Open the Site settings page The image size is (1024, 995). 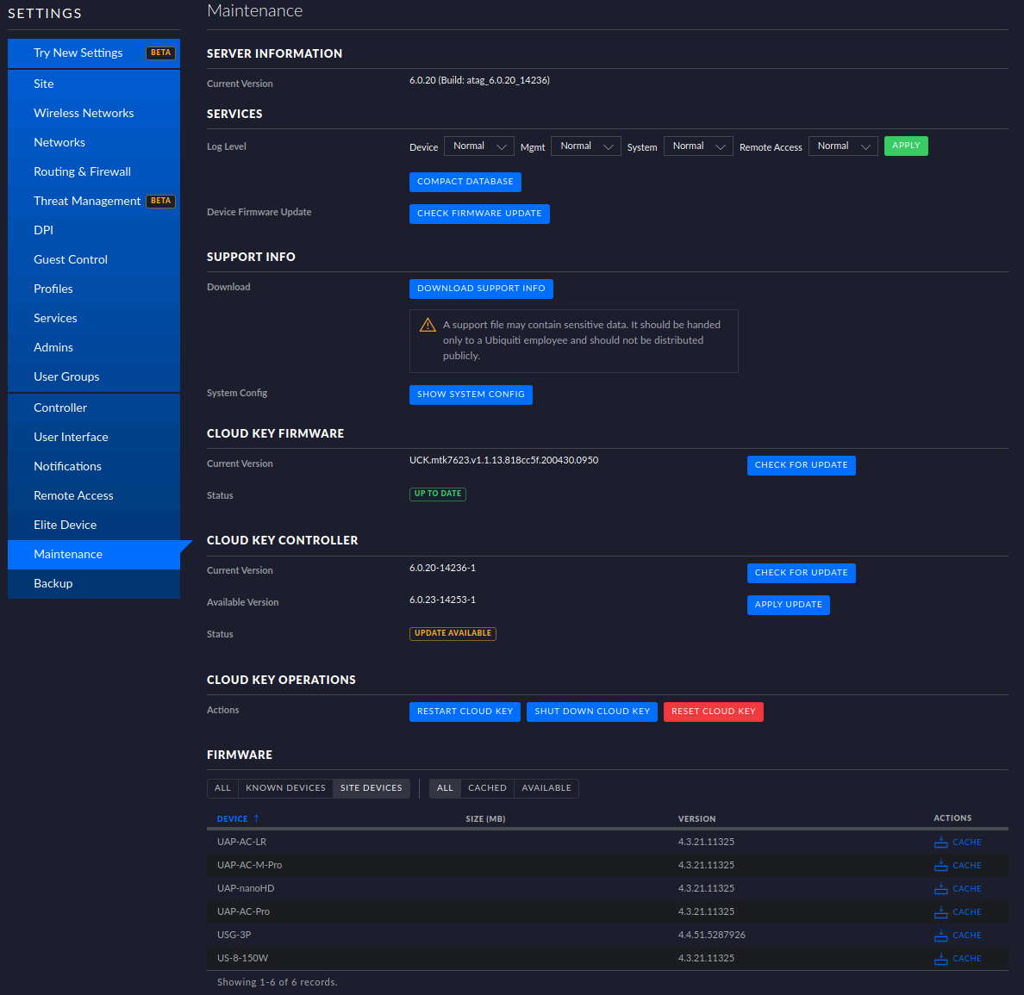pos(94,84)
